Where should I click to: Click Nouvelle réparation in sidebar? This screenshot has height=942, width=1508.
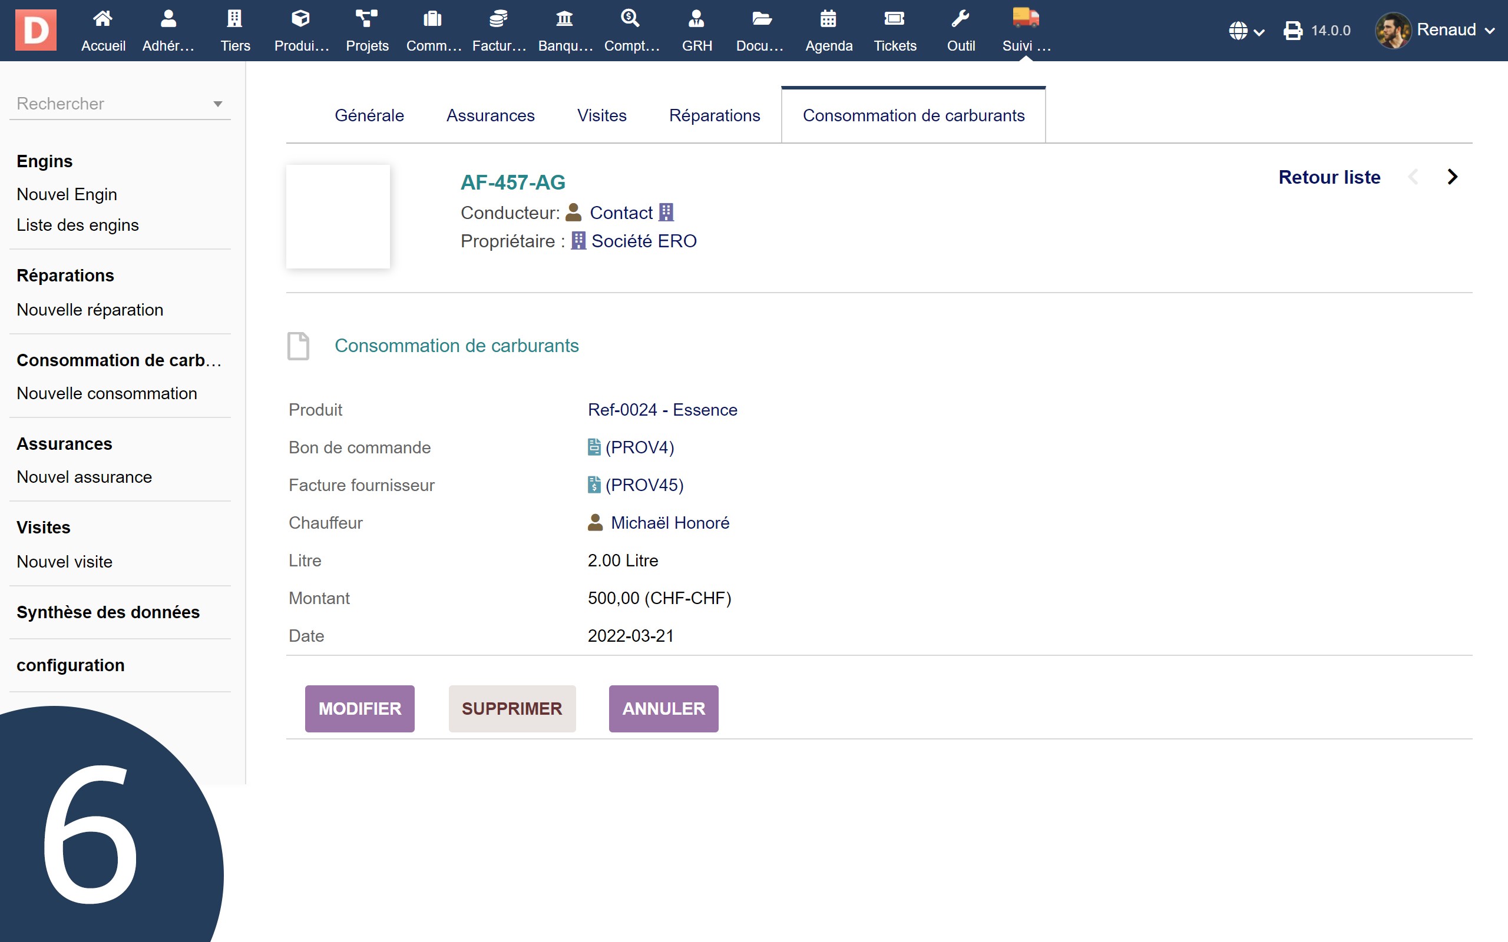90,310
